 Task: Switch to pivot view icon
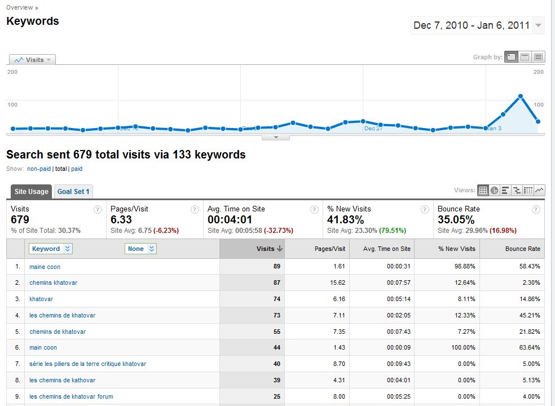528,191
